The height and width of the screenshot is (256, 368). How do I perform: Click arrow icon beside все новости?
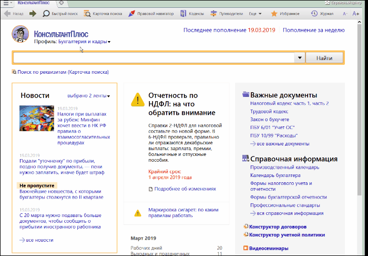coord(22,240)
